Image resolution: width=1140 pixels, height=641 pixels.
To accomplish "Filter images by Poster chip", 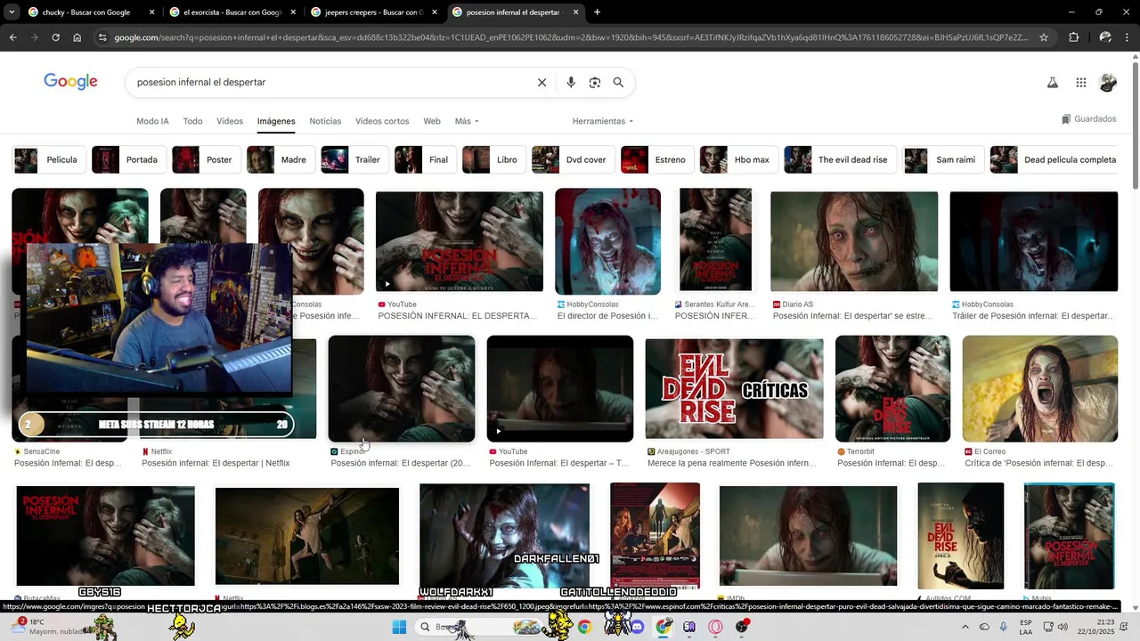I will [205, 159].
